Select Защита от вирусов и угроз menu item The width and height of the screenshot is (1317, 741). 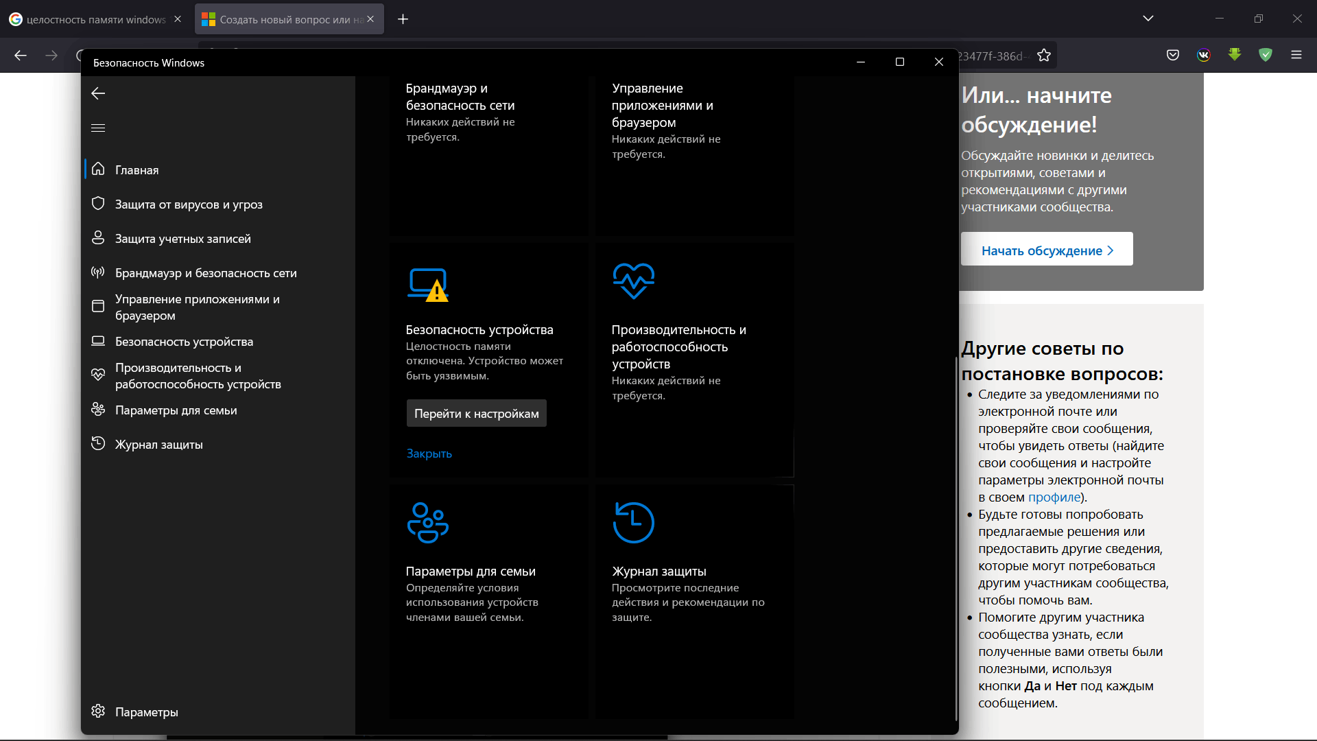coord(218,204)
